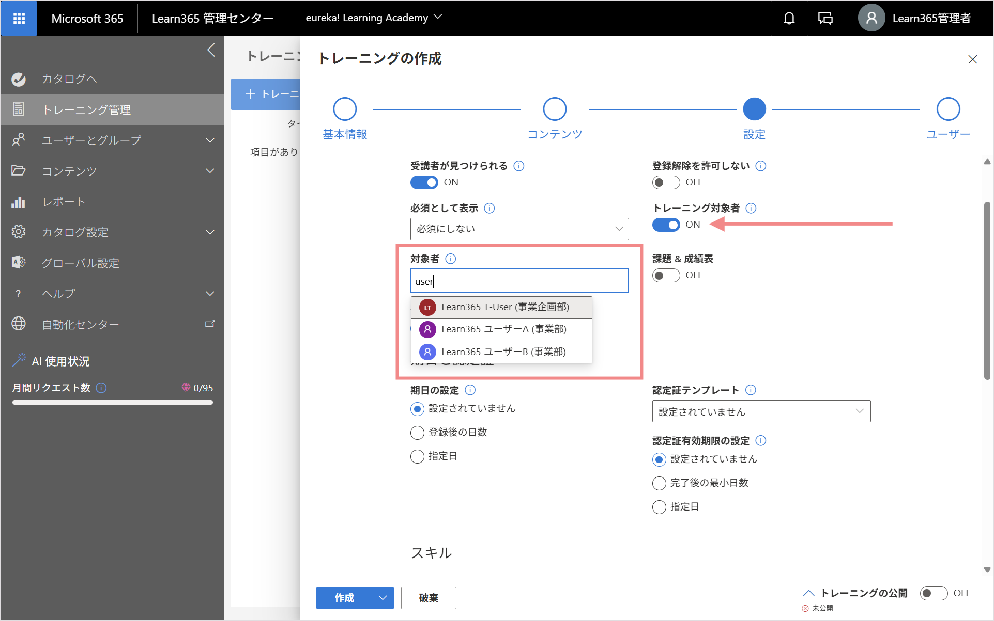Click the カタログへ compass icon
The height and width of the screenshot is (621, 994).
pos(19,79)
